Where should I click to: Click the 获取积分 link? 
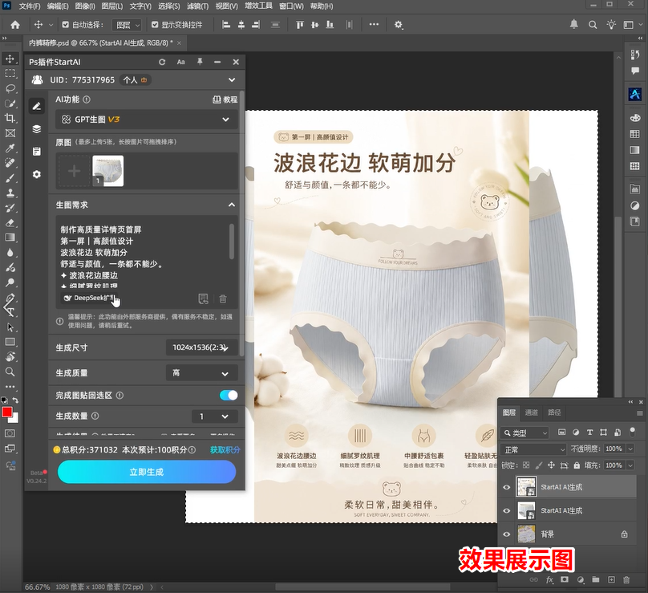225,450
